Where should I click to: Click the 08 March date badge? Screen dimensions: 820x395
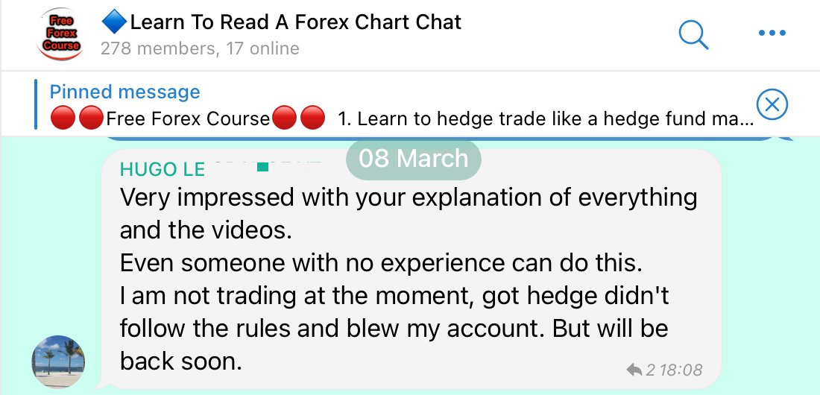(413, 158)
